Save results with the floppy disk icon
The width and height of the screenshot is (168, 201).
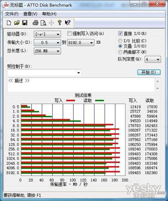click(25, 23)
